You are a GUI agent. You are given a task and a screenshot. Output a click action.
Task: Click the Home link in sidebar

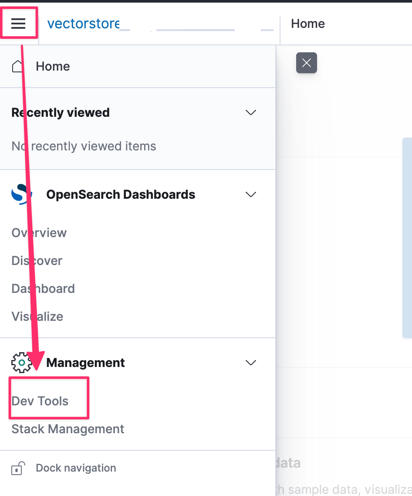tap(53, 66)
